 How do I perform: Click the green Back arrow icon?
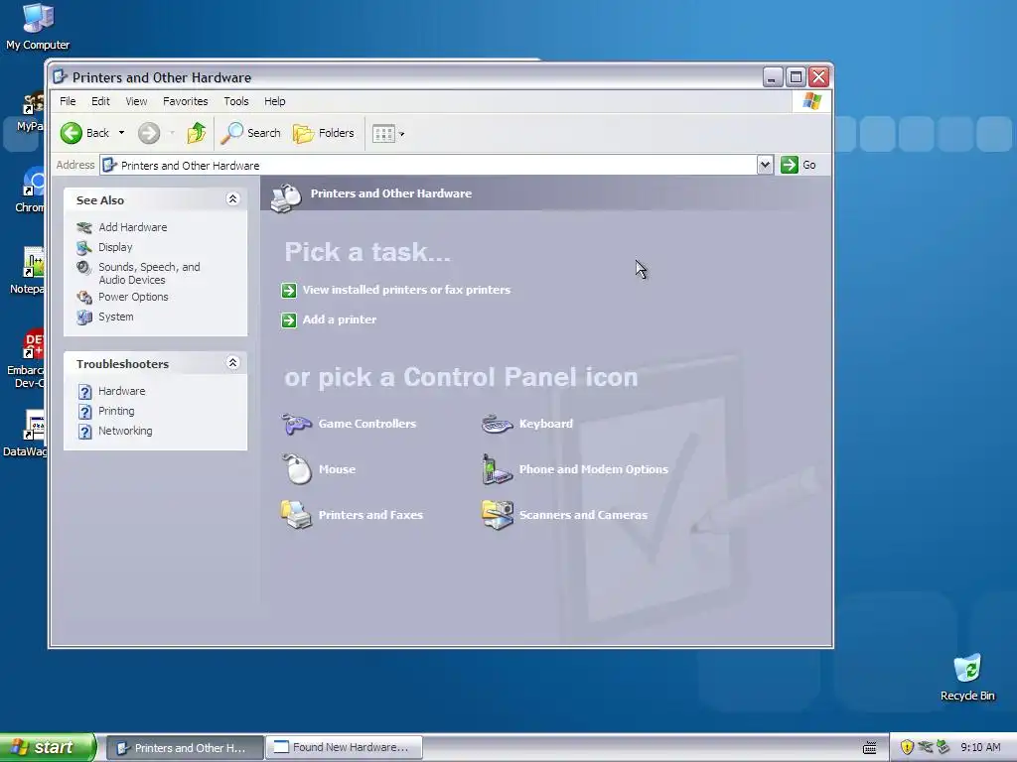[x=72, y=133]
